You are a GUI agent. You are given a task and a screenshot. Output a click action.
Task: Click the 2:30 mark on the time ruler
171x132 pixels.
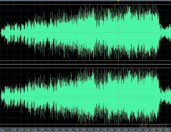[x=104, y=130]
